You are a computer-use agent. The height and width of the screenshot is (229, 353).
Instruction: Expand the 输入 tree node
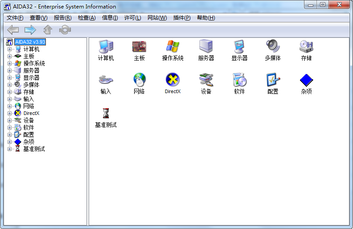[9, 99]
